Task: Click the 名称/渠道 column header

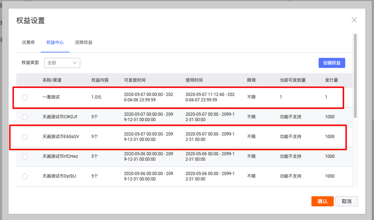Action: 52,80
